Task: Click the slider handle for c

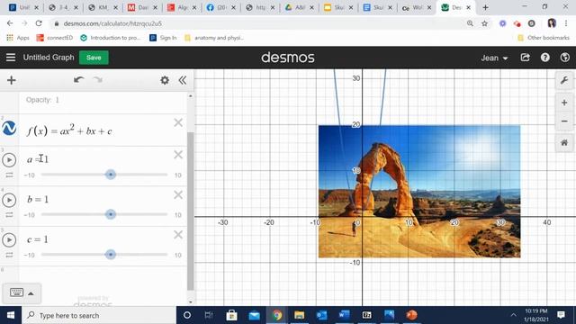Action: (111, 254)
